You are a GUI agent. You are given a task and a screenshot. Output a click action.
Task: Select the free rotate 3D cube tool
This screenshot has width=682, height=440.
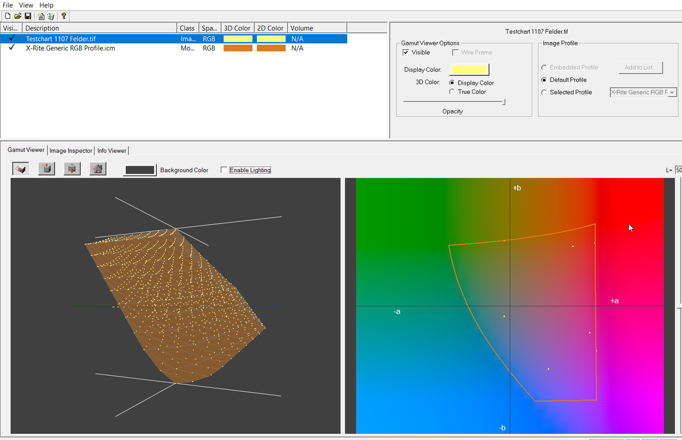tap(22, 169)
